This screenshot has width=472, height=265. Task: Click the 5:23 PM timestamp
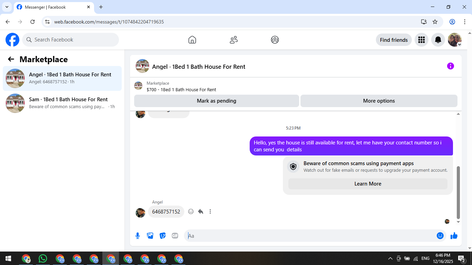[x=293, y=128]
